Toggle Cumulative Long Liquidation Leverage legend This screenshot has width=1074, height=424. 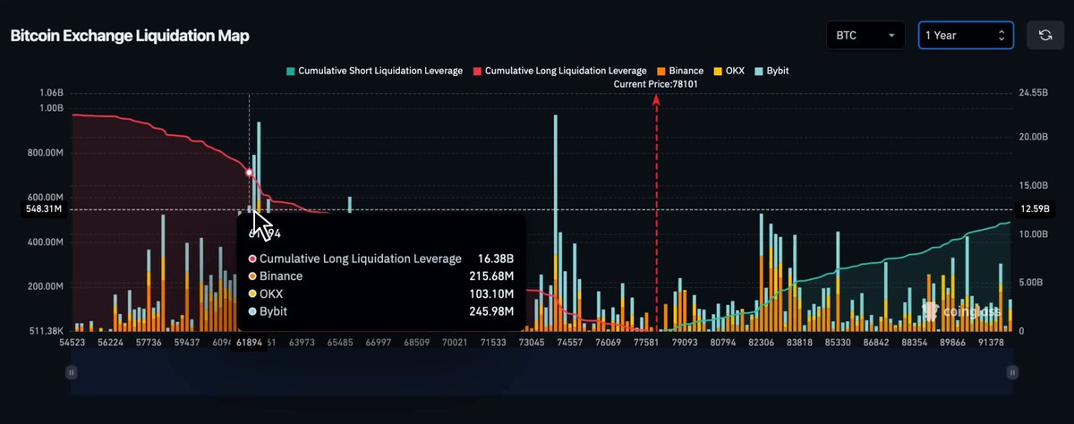point(560,70)
